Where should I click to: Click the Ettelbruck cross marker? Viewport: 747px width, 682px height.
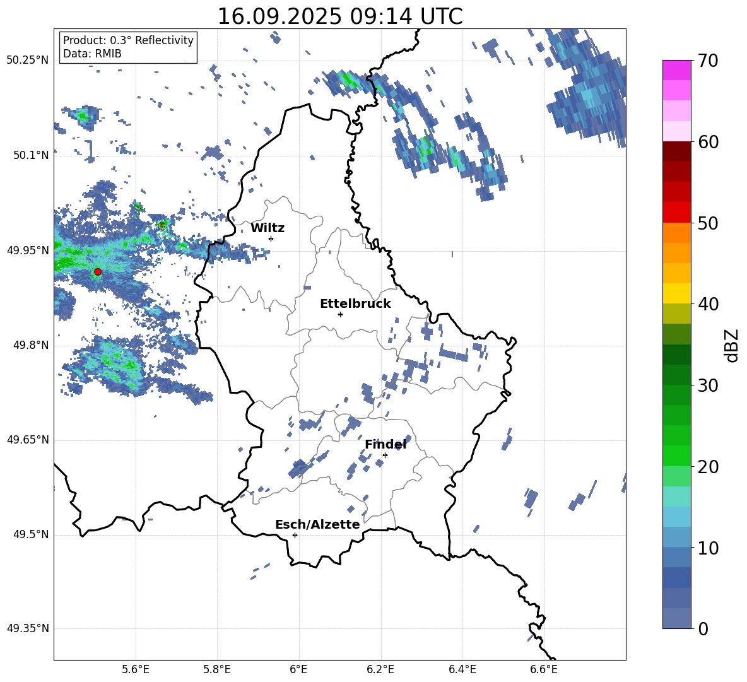340,314
